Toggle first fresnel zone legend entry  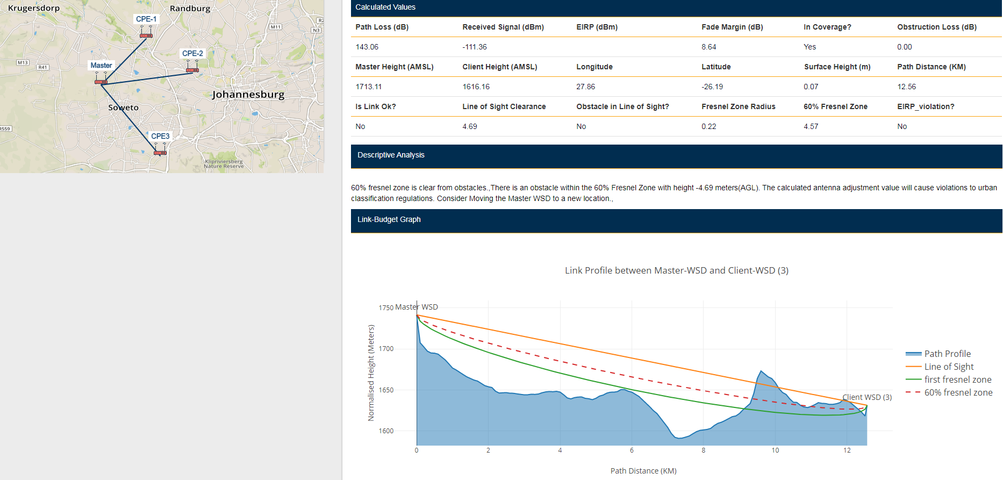coord(957,379)
